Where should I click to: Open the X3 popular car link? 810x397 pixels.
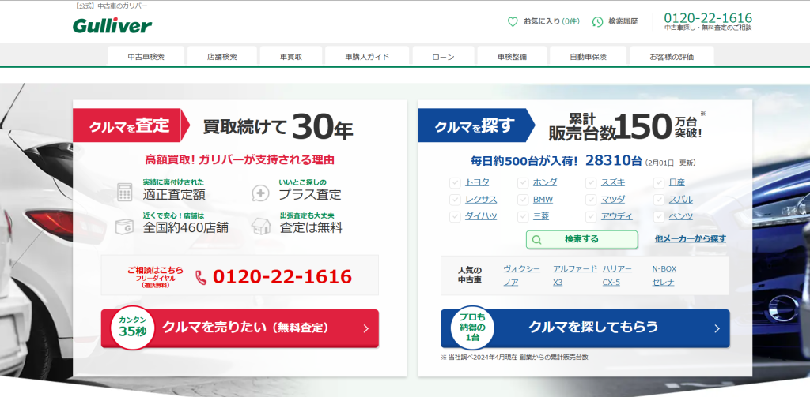[x=558, y=283]
